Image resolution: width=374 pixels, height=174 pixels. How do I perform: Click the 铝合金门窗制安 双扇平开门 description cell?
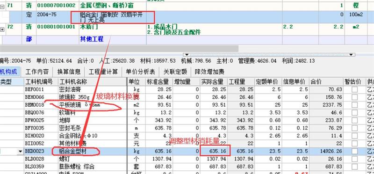pos(113,17)
